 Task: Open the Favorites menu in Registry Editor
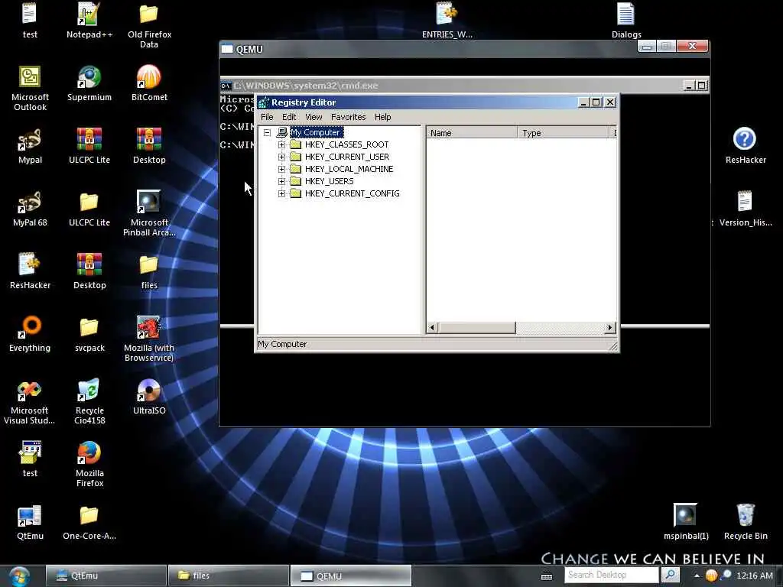coord(348,117)
